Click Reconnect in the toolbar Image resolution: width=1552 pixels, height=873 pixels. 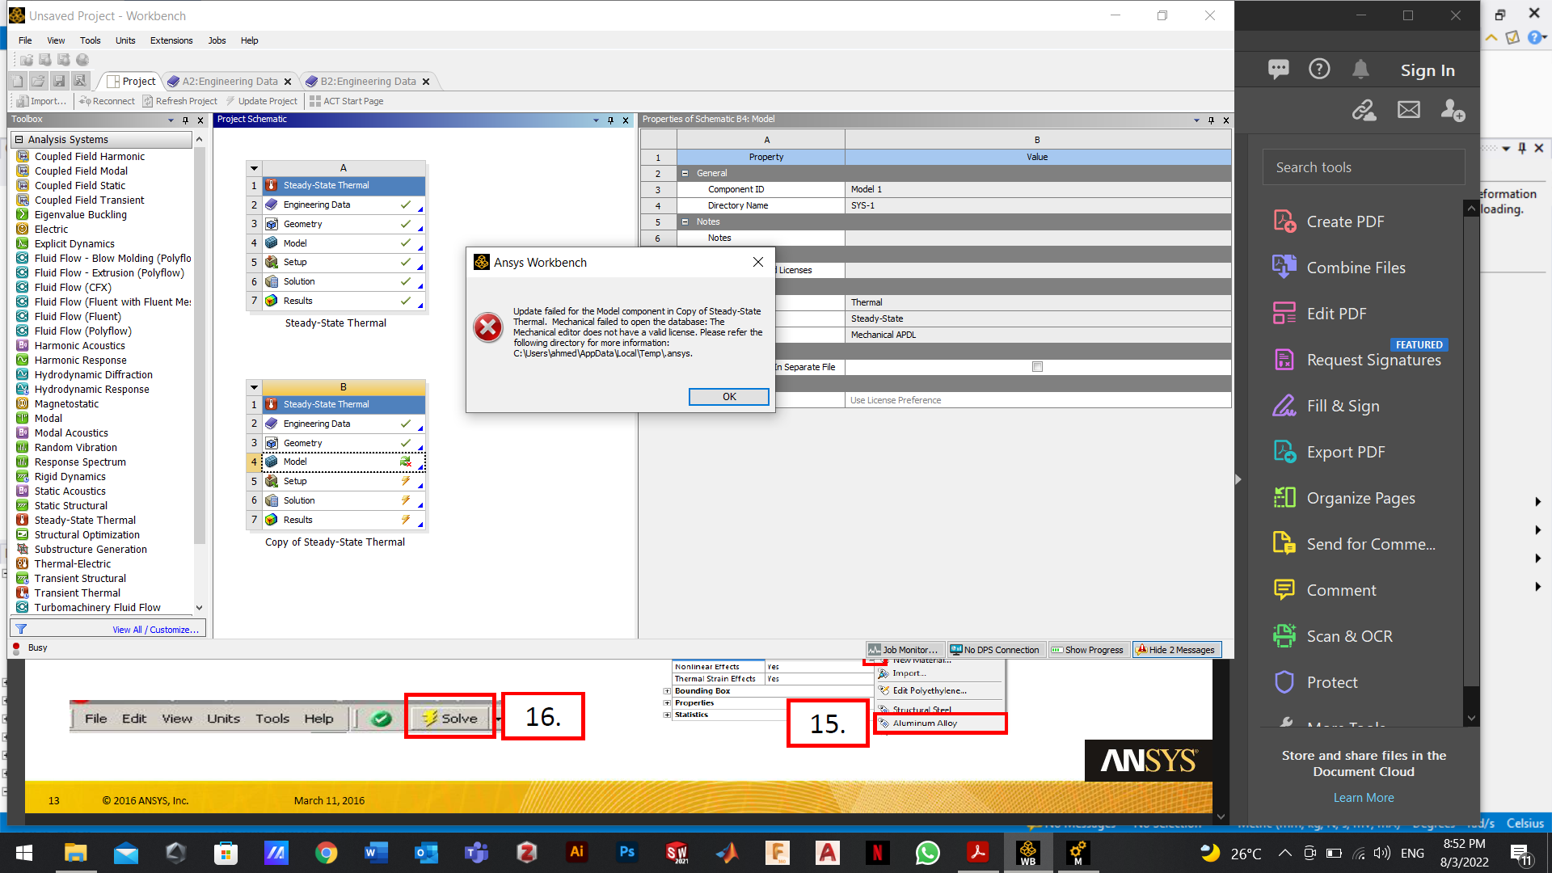[107, 101]
